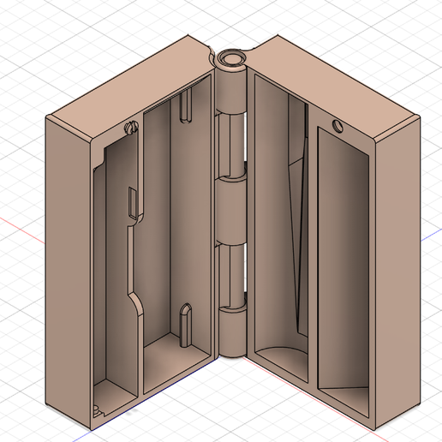The width and height of the screenshot is (442, 442).
Task: Click the slotted screw head on left half
Action: [131, 127]
